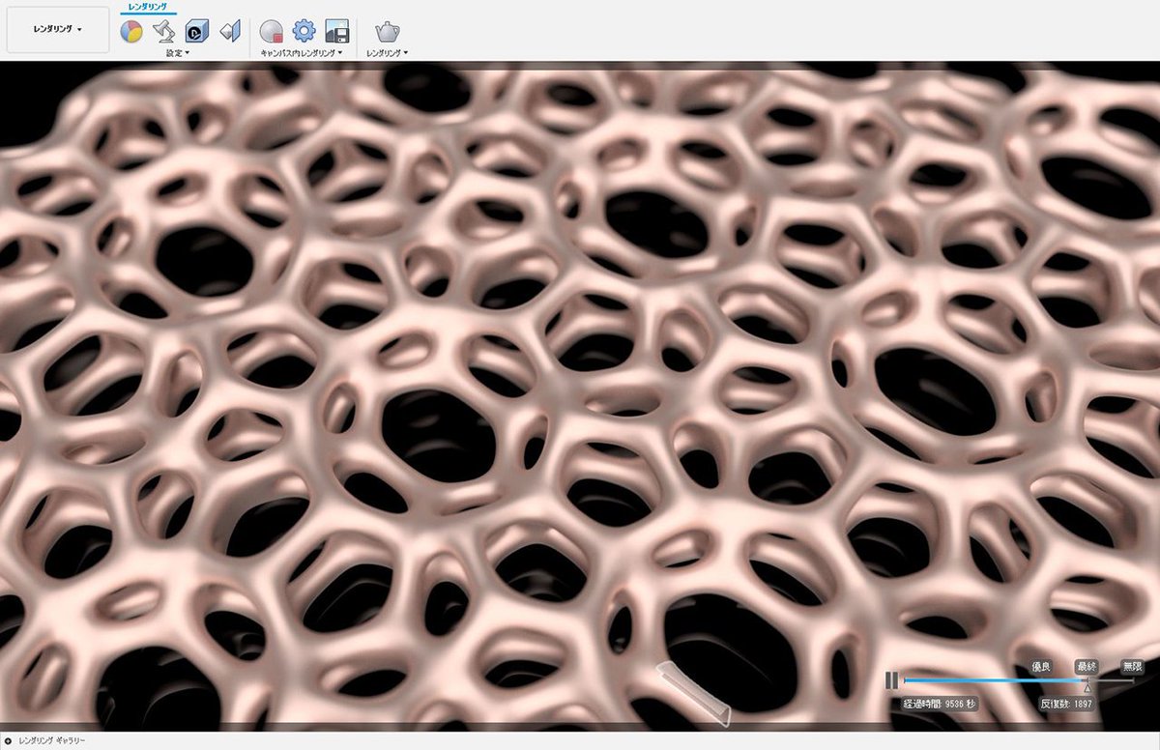Pause the in-canvas rendering
The width and height of the screenshot is (1160, 750).
pos(891,680)
